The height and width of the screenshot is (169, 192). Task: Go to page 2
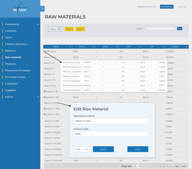160,166
